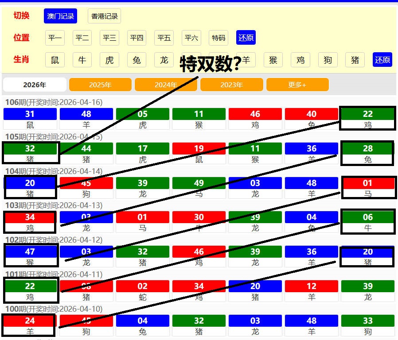The height and width of the screenshot is (340, 398).
Task: Choose the 狗 zodiac filter
Action: tap(328, 60)
